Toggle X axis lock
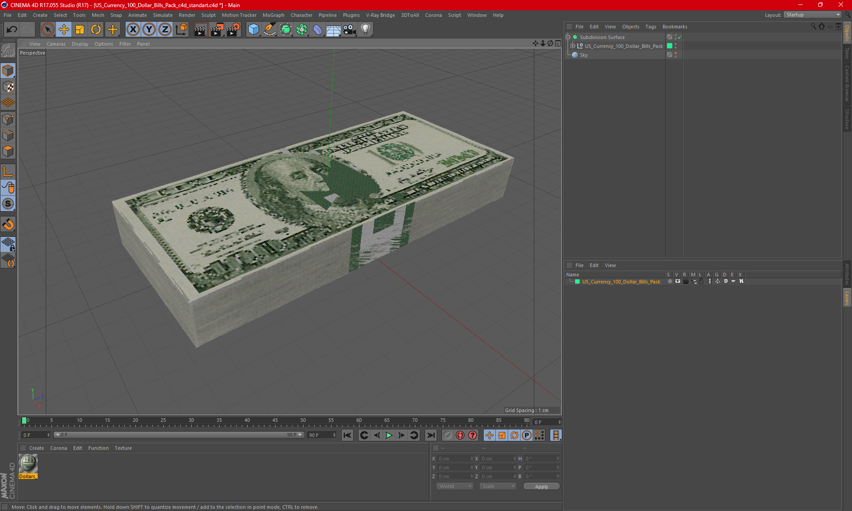 (133, 30)
